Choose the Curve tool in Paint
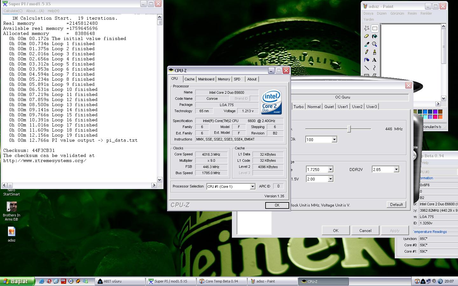 point(375,68)
